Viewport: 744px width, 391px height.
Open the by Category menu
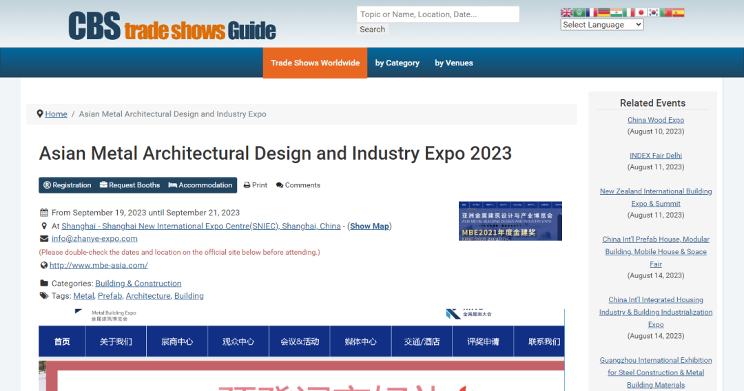point(397,63)
